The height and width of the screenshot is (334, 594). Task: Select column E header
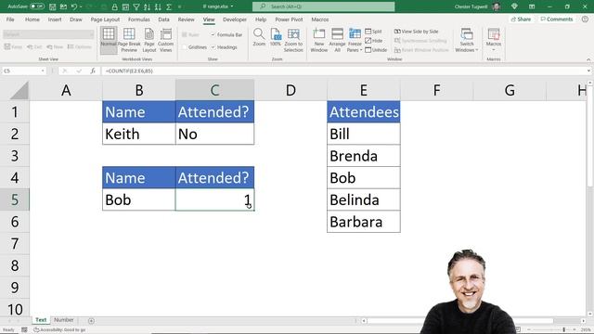364,90
